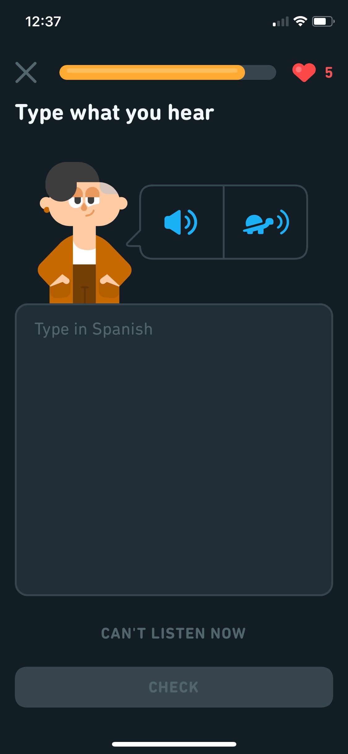
Task: Tap the Wi-Fi status icon
Action: 300,21
